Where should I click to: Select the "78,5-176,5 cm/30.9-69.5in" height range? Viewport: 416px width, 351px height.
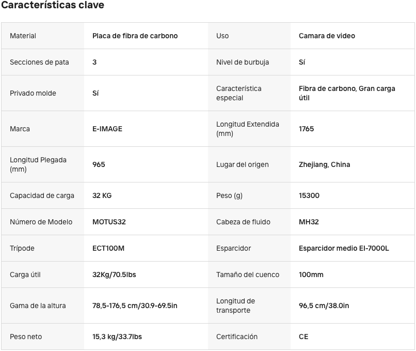135,306
